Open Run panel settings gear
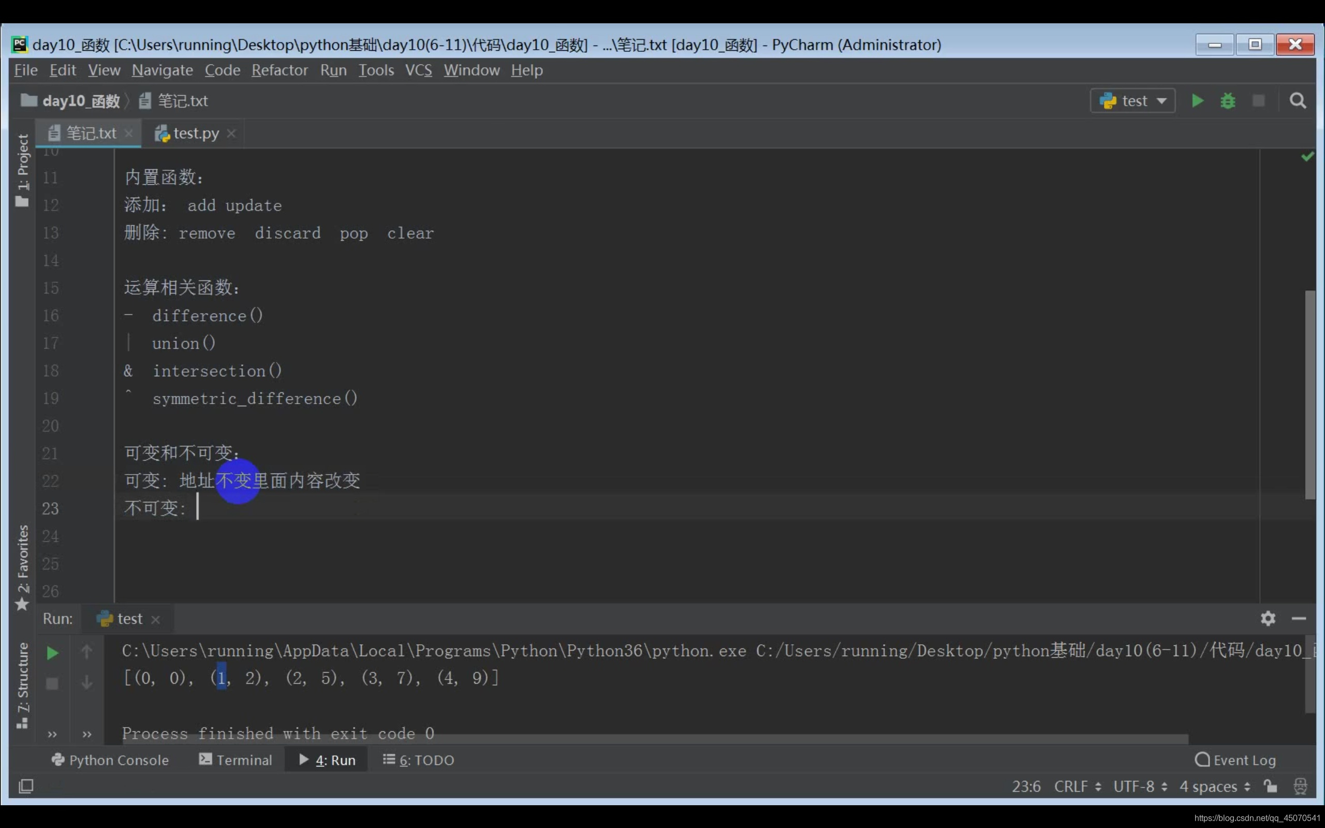The image size is (1325, 828). pyautogui.click(x=1268, y=618)
